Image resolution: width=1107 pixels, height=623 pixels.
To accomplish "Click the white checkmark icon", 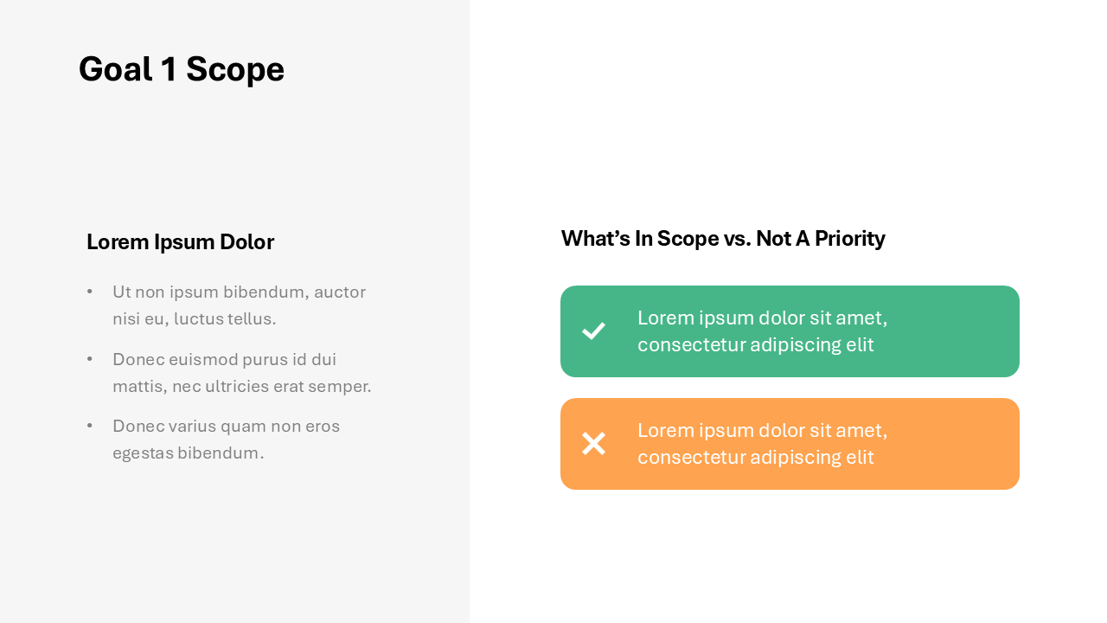I will pos(593,331).
